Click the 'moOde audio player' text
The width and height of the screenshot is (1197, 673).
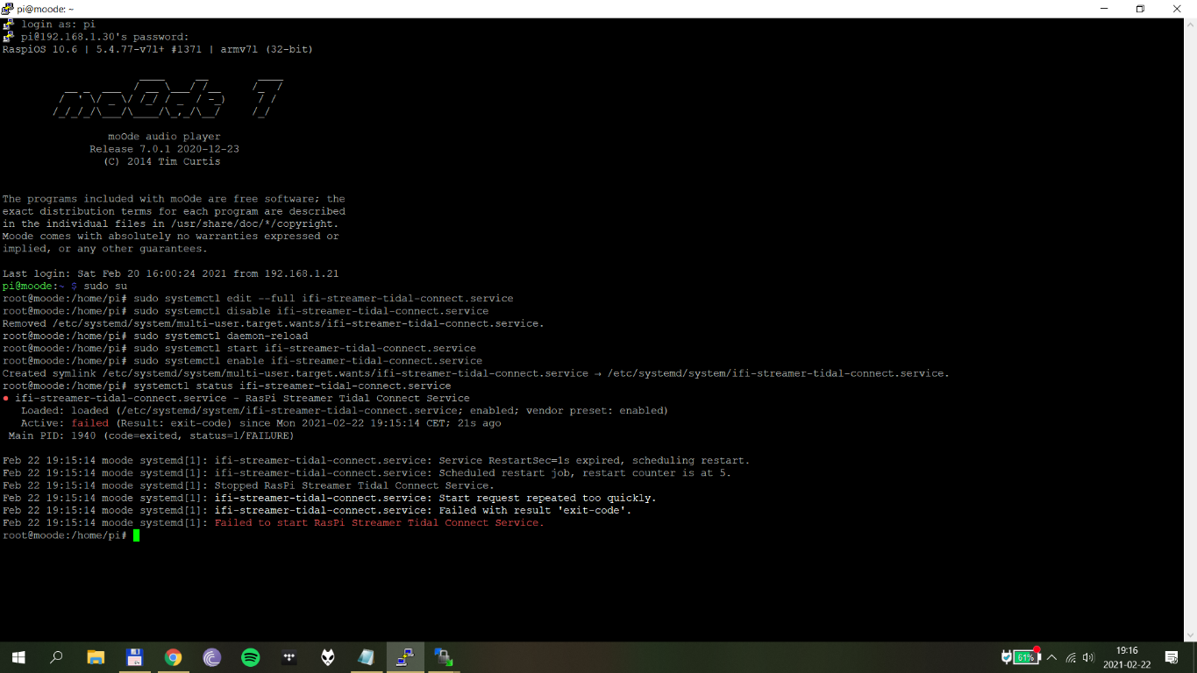click(x=164, y=137)
